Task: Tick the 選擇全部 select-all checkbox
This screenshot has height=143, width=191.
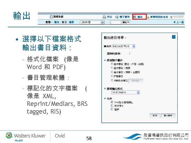Action: (x=51, y=17)
